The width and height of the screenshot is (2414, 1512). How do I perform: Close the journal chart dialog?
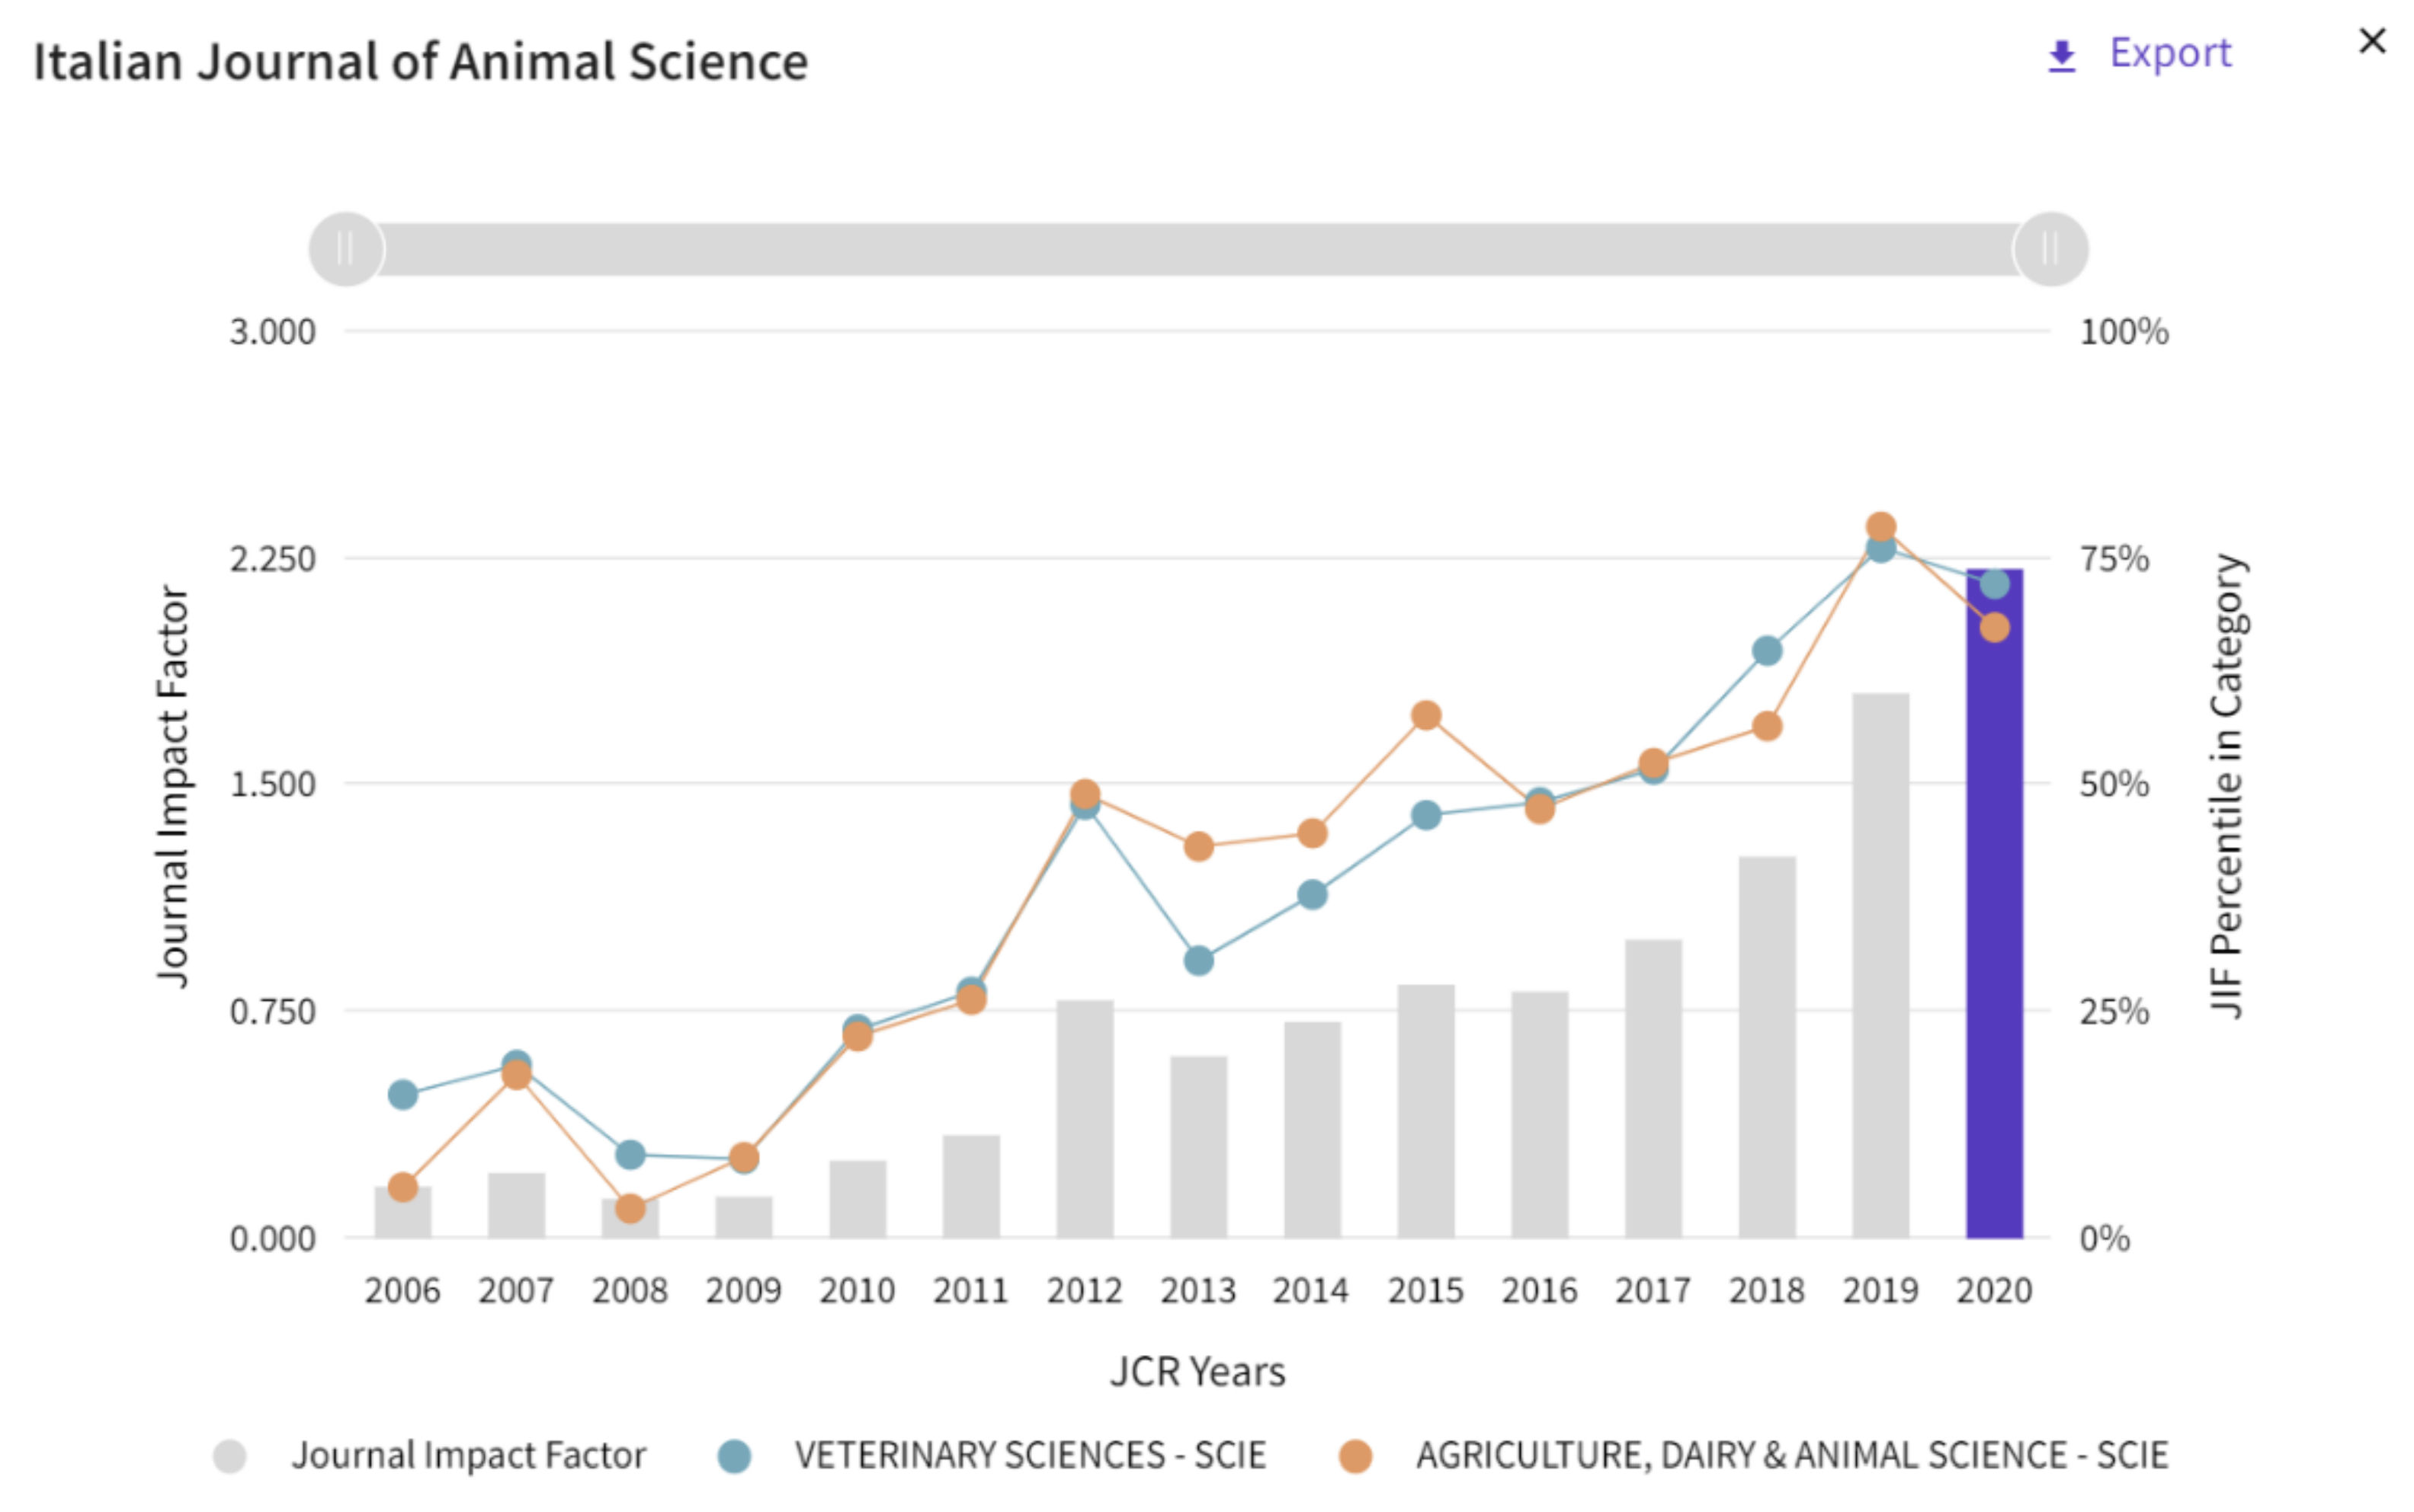(2372, 42)
